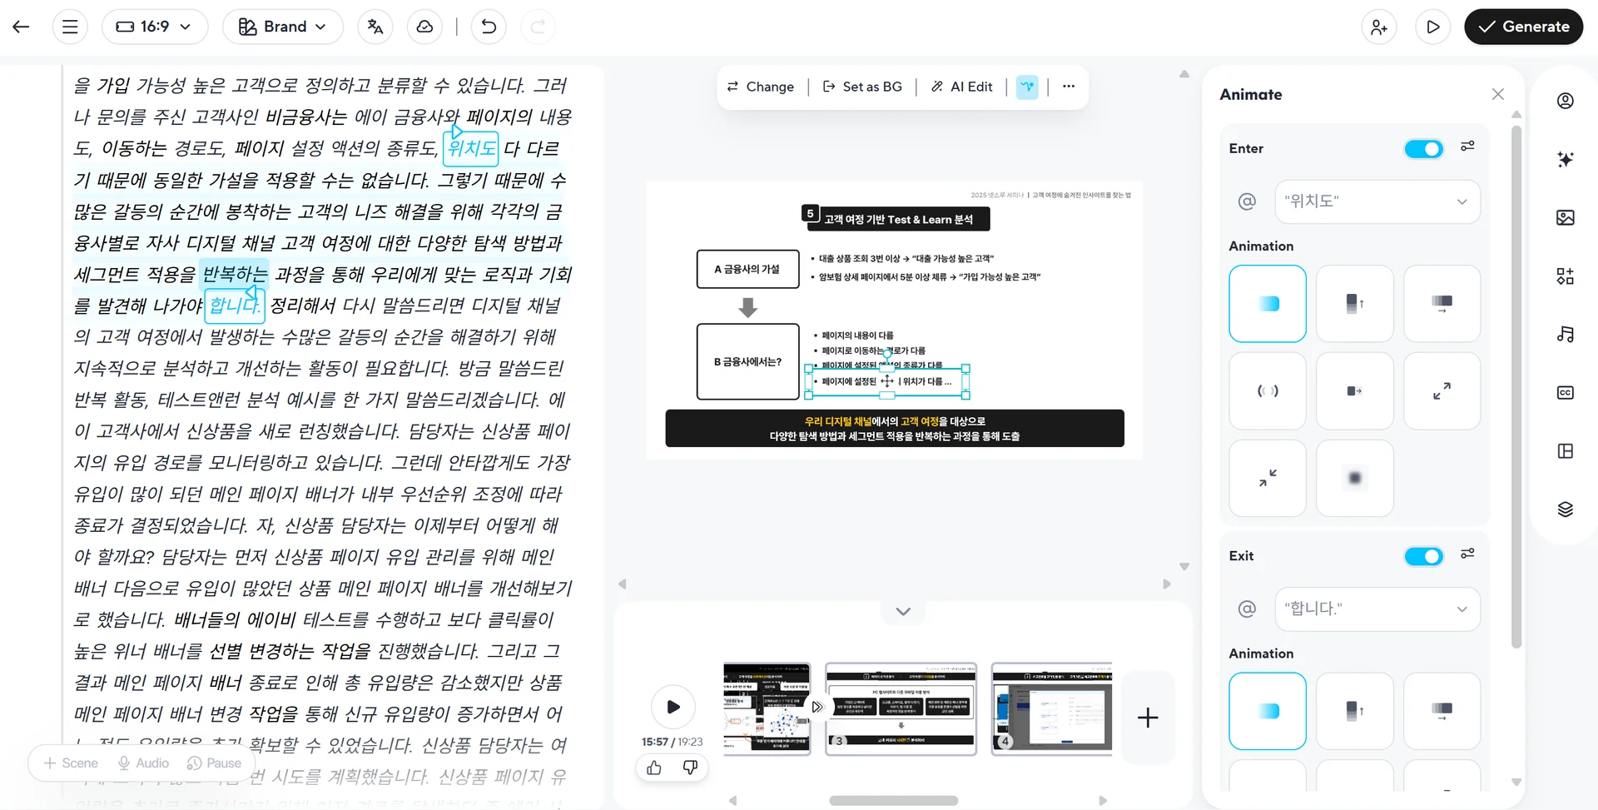Open the add collaborator icon
This screenshot has height=810, width=1598.
[x=1378, y=27]
